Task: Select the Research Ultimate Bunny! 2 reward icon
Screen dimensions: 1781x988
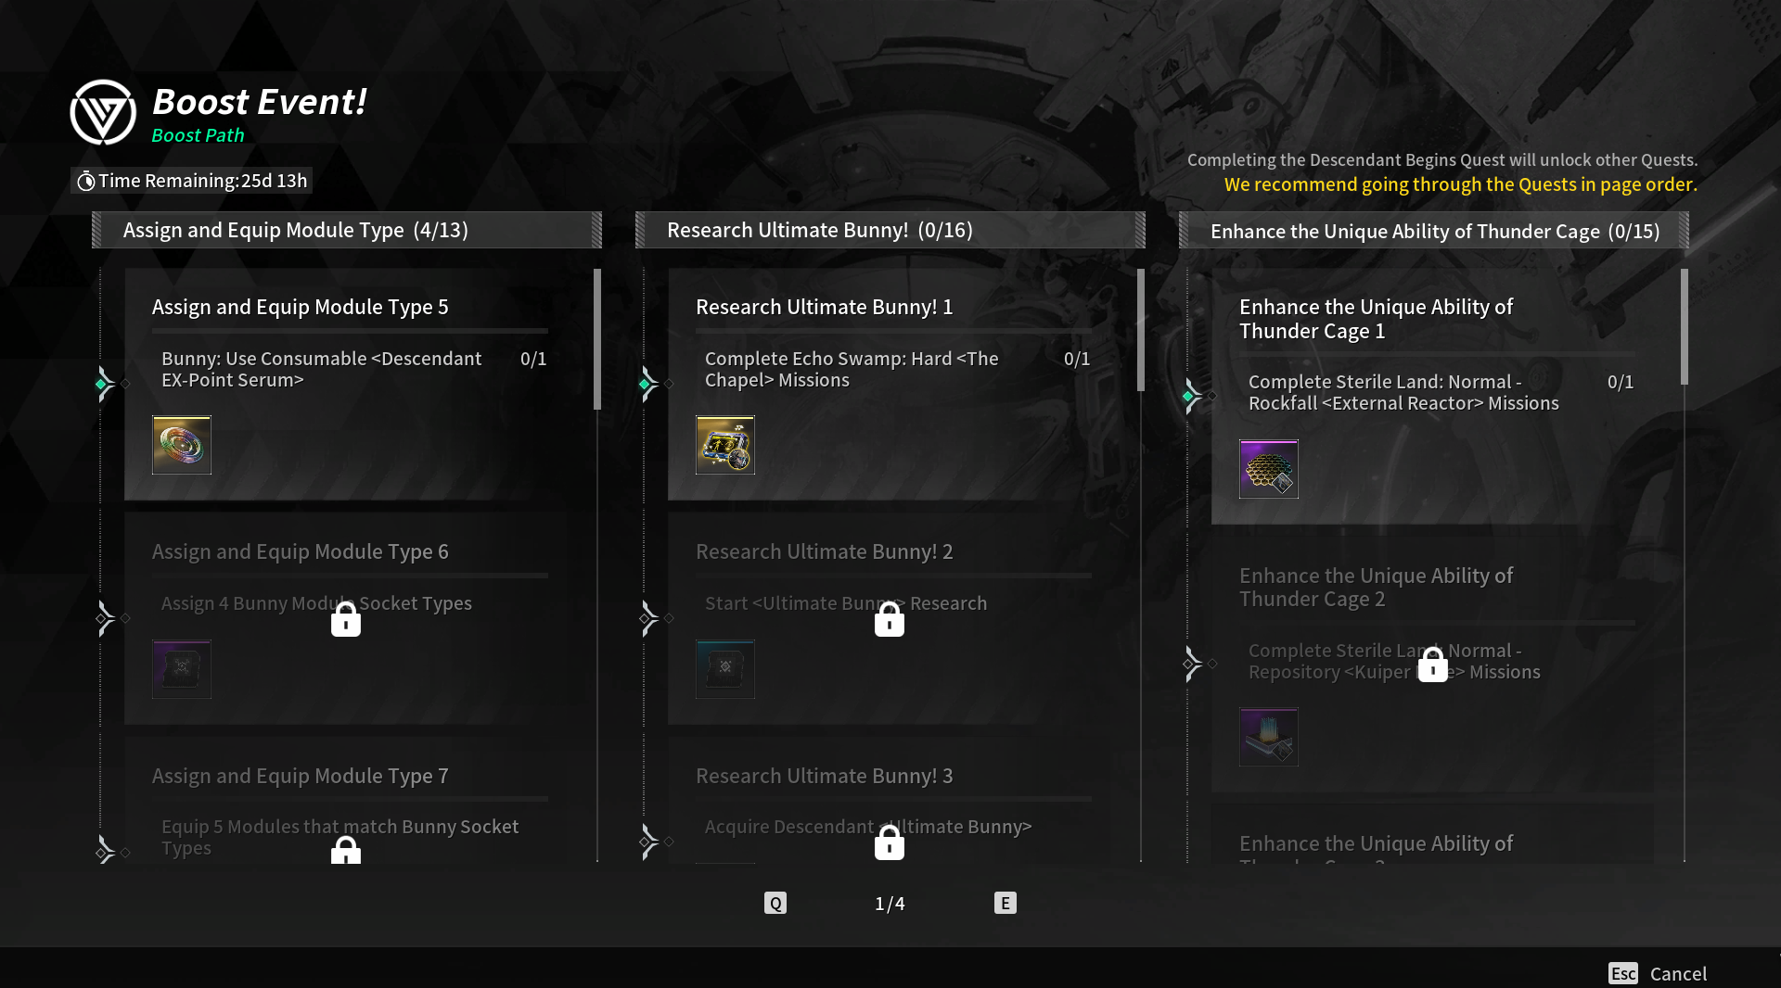Action: [725, 669]
